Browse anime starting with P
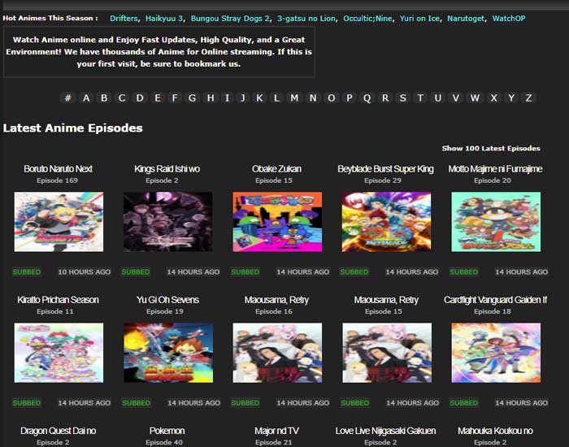This screenshot has height=447, width=569. [x=349, y=98]
